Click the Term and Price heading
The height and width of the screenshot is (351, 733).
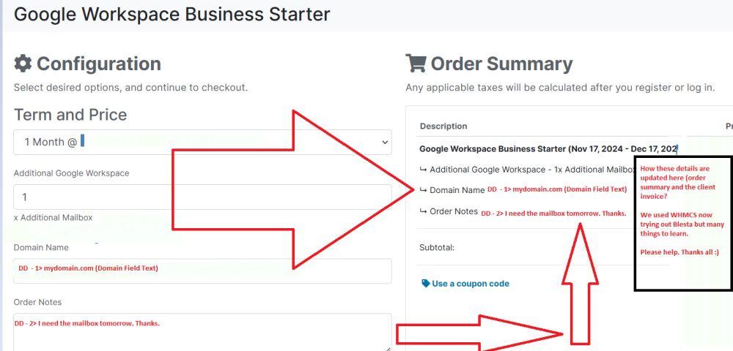point(70,114)
